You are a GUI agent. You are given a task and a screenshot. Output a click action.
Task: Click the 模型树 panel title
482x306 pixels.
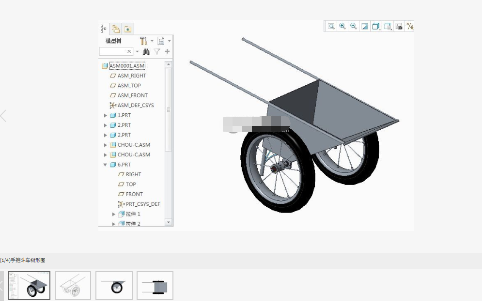pos(114,41)
